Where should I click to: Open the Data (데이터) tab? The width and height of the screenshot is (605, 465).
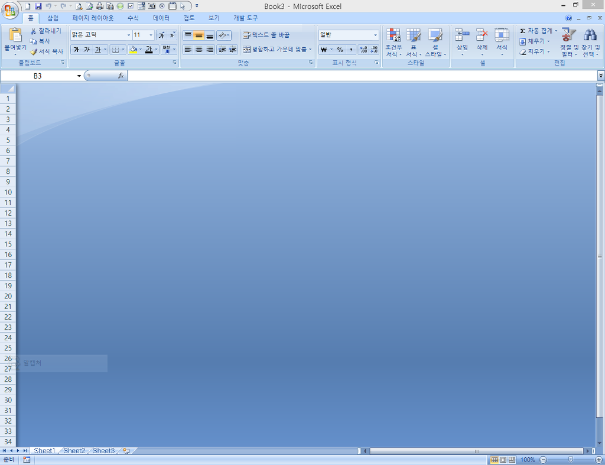161,18
